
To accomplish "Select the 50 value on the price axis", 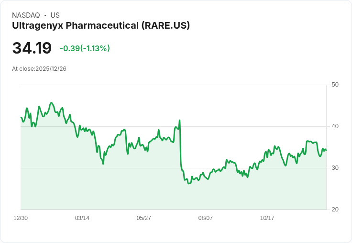I will pos(335,85).
